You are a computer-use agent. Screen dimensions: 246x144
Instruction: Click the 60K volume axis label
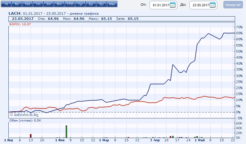[239, 123]
